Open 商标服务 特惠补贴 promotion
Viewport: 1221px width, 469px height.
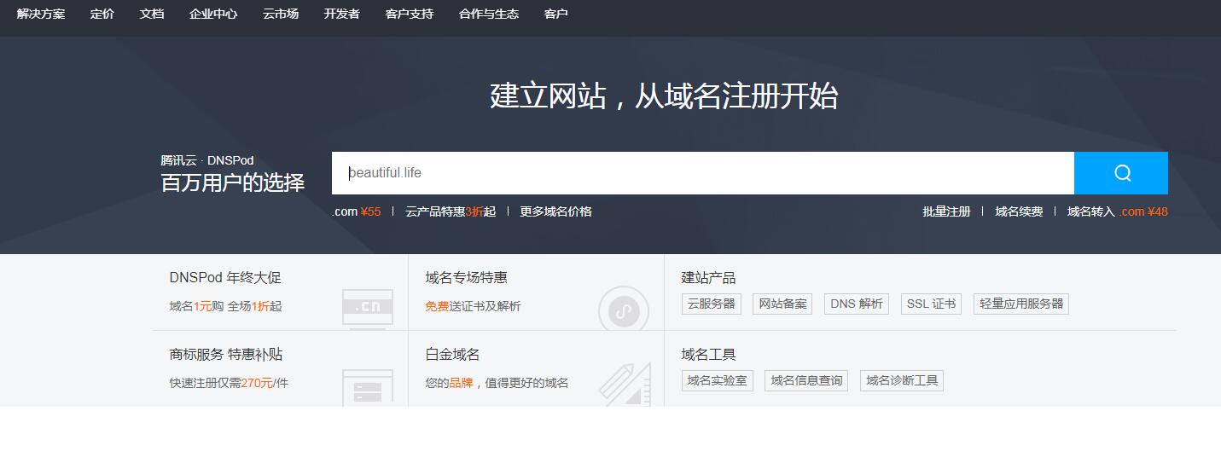[226, 355]
